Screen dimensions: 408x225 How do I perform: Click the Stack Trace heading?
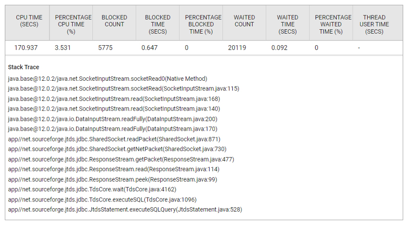[24, 67]
